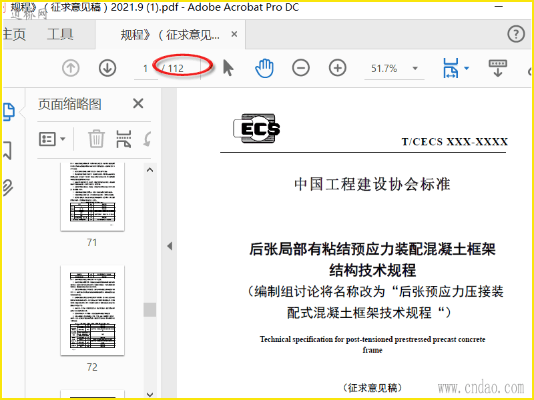
Task: Click the 结构技术规程 title line
Action: [372, 271]
